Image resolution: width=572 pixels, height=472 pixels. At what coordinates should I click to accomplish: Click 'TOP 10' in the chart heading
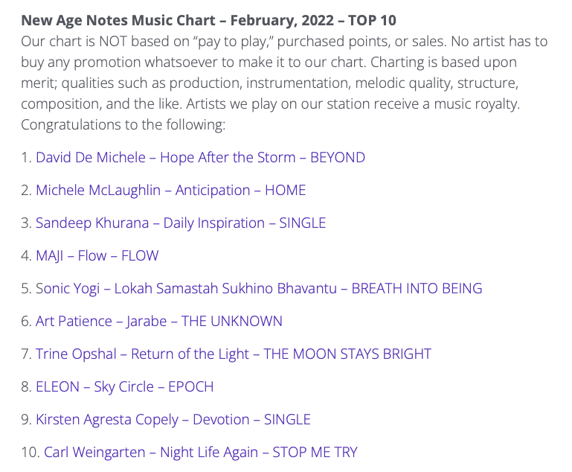pyautogui.click(x=372, y=20)
